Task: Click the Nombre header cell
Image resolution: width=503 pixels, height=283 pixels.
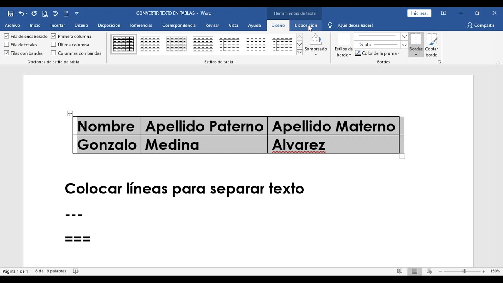Action: click(x=106, y=126)
